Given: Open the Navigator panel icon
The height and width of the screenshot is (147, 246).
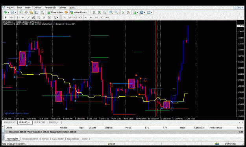Looking at the screenshot, I should click(31, 12).
